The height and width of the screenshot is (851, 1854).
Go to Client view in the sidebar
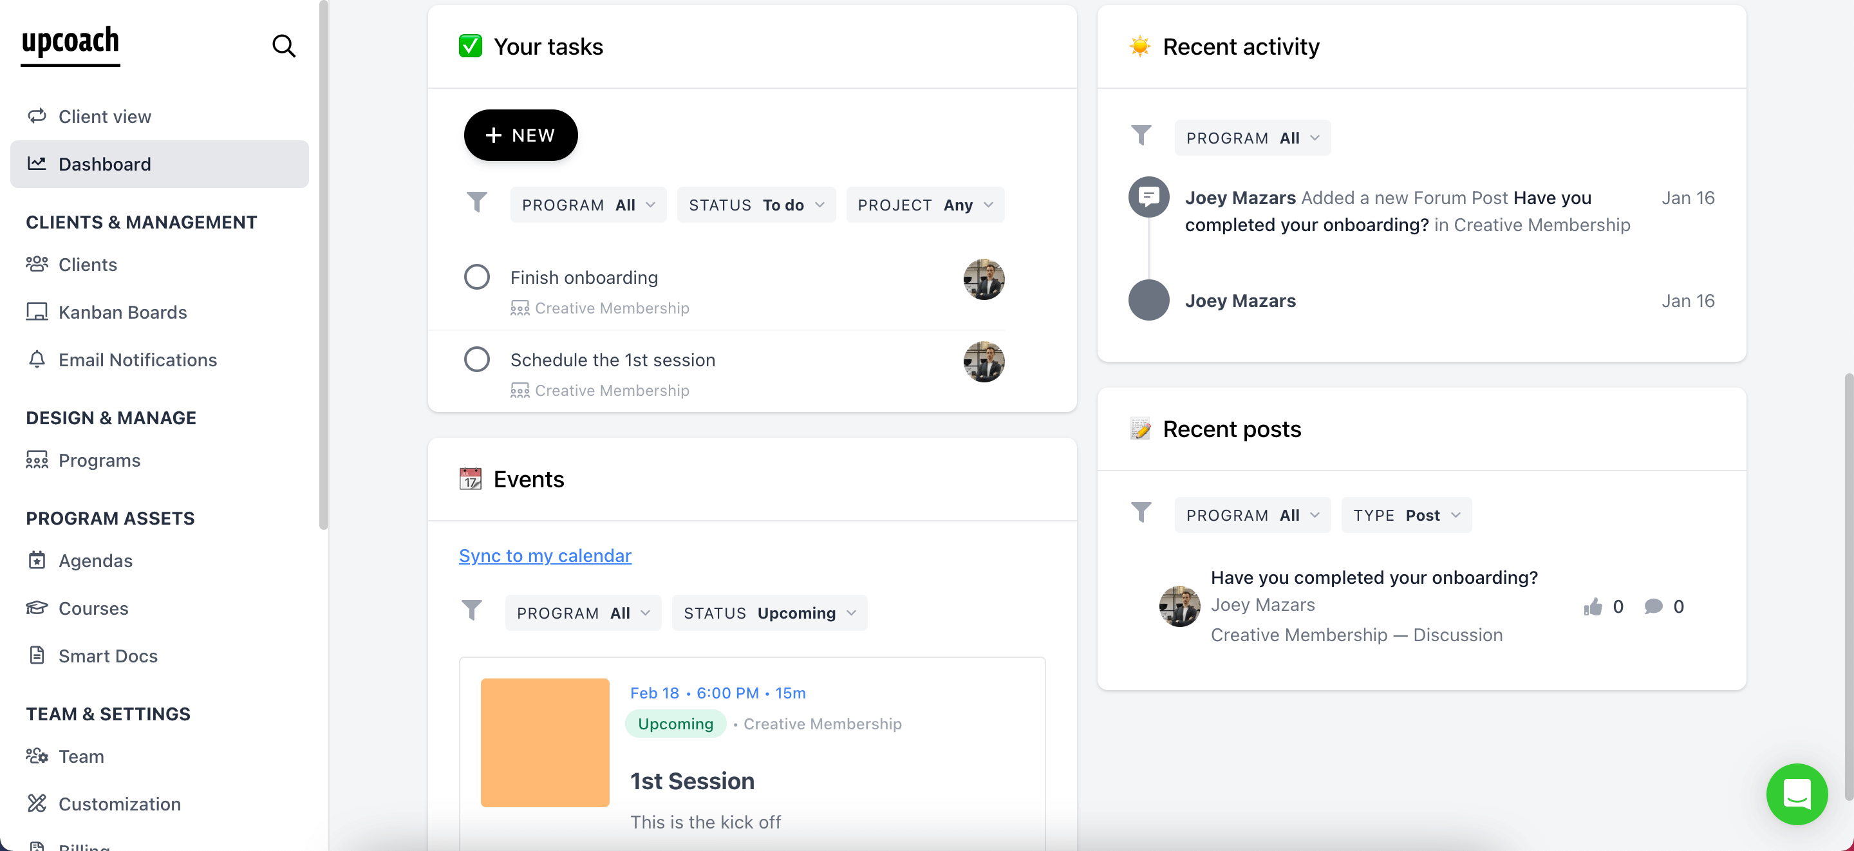105,116
